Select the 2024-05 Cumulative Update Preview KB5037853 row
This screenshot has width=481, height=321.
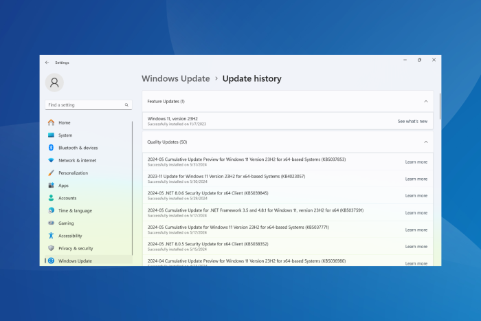coord(288,162)
